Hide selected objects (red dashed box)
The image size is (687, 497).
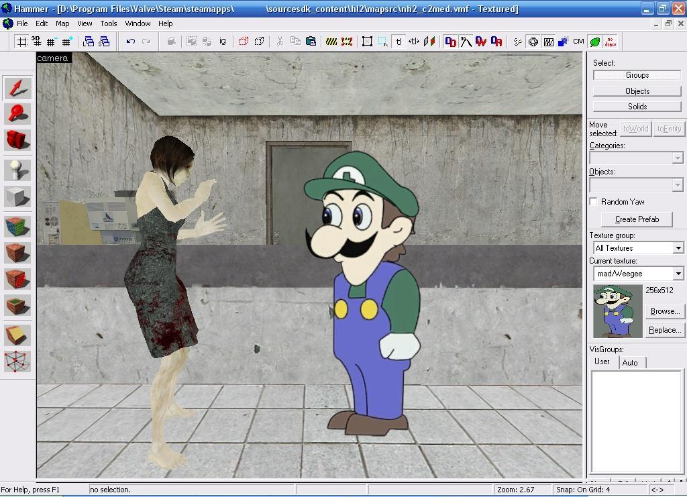pyautogui.click(x=244, y=42)
